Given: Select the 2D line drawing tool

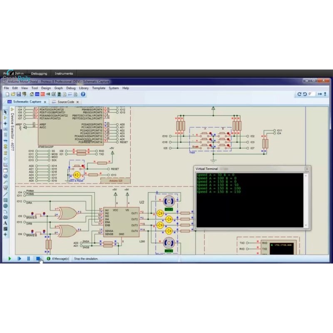Looking at the screenshot, I should (5, 194).
